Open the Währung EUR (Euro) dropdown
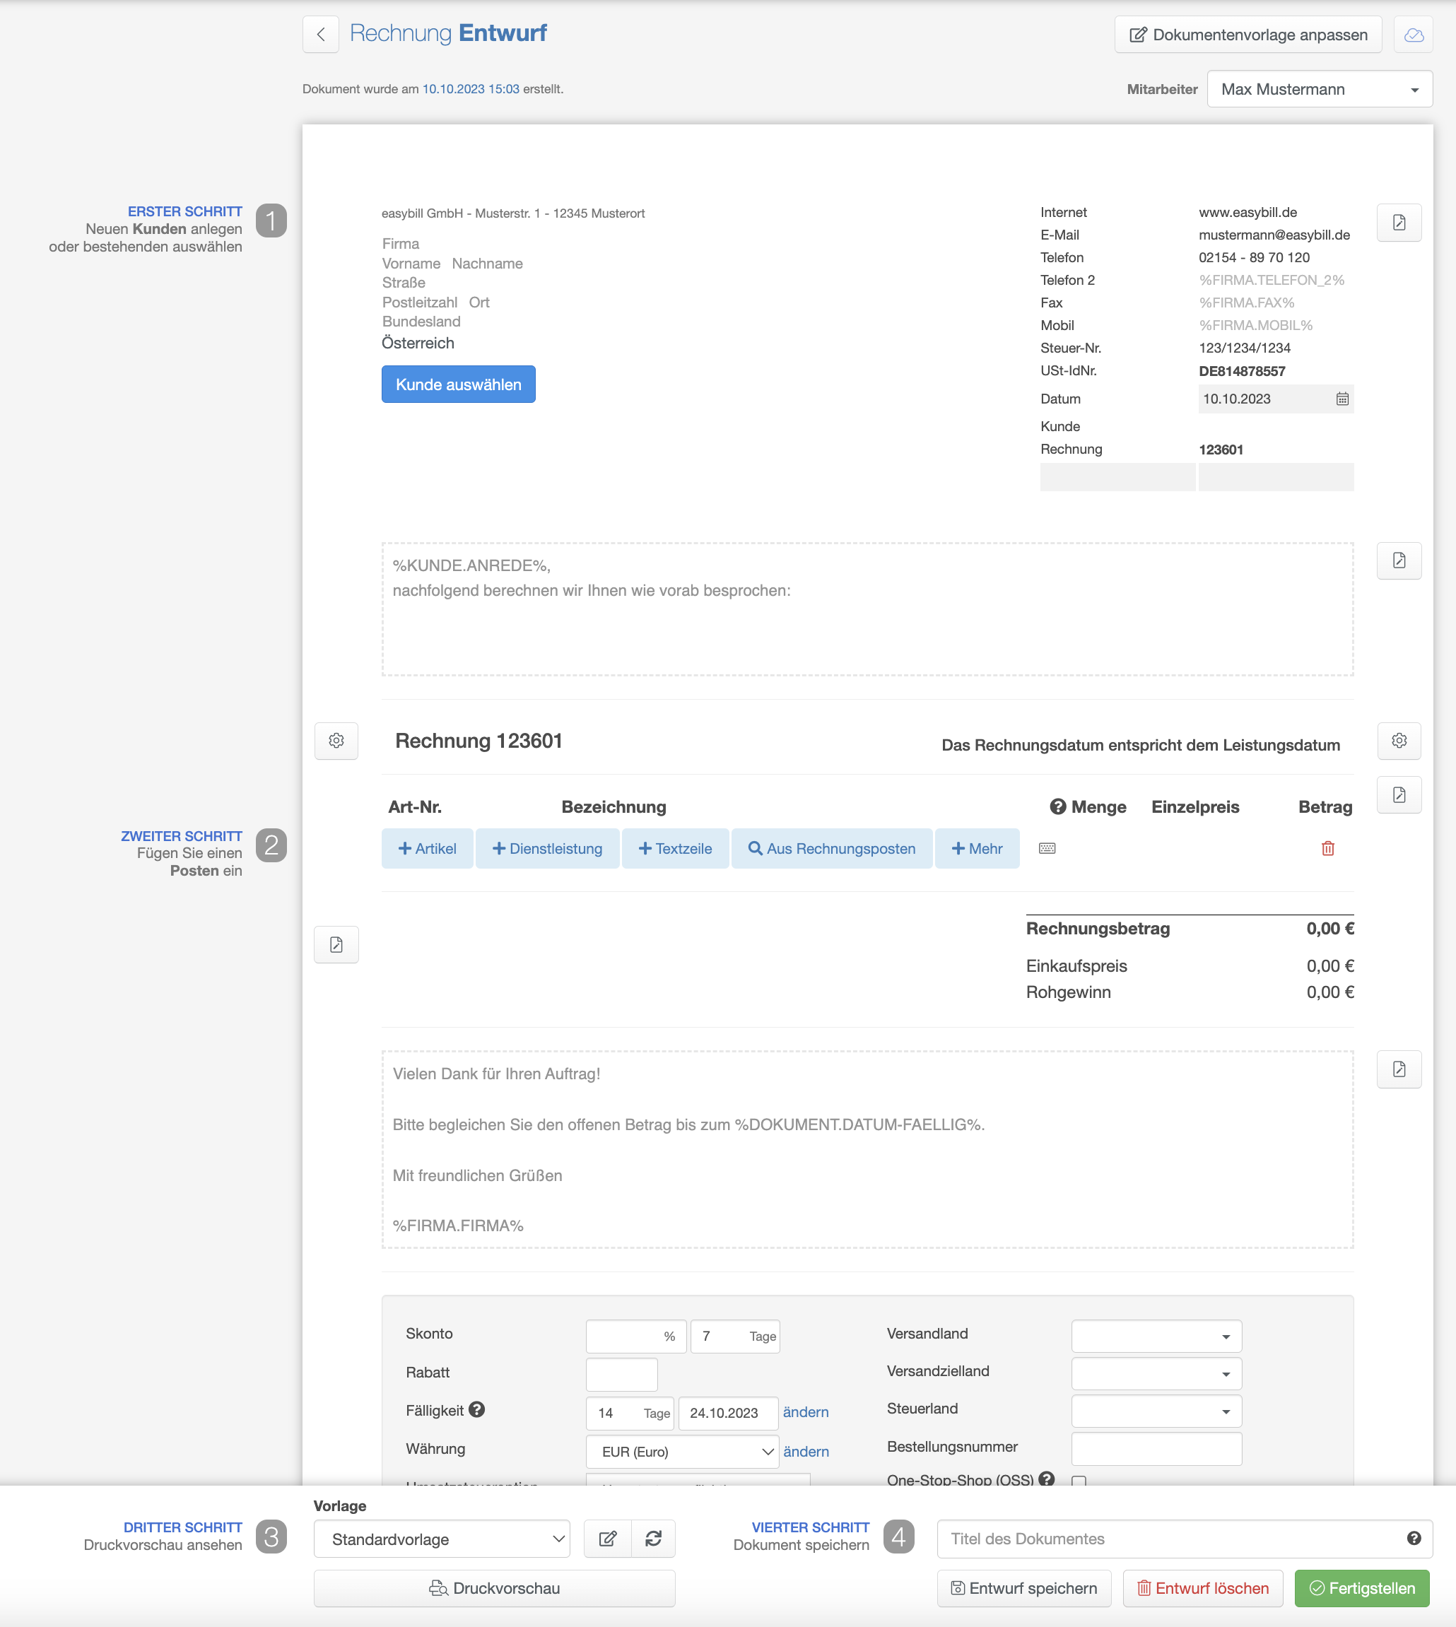1456x1627 pixels. (x=681, y=1452)
